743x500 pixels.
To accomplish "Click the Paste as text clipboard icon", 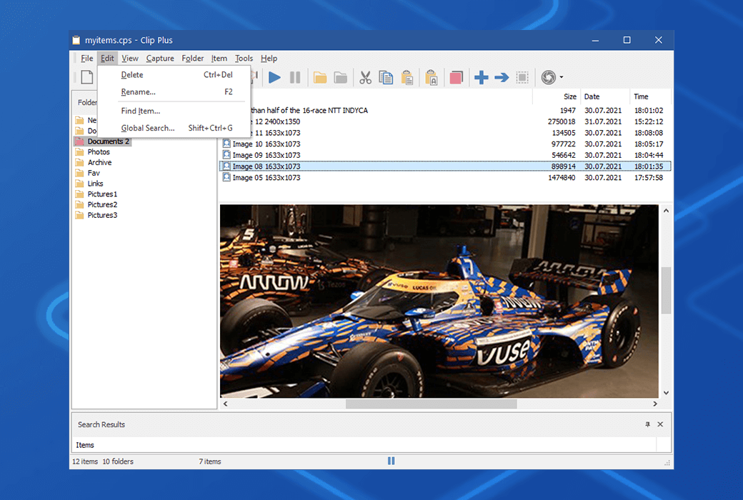I will click(x=432, y=77).
